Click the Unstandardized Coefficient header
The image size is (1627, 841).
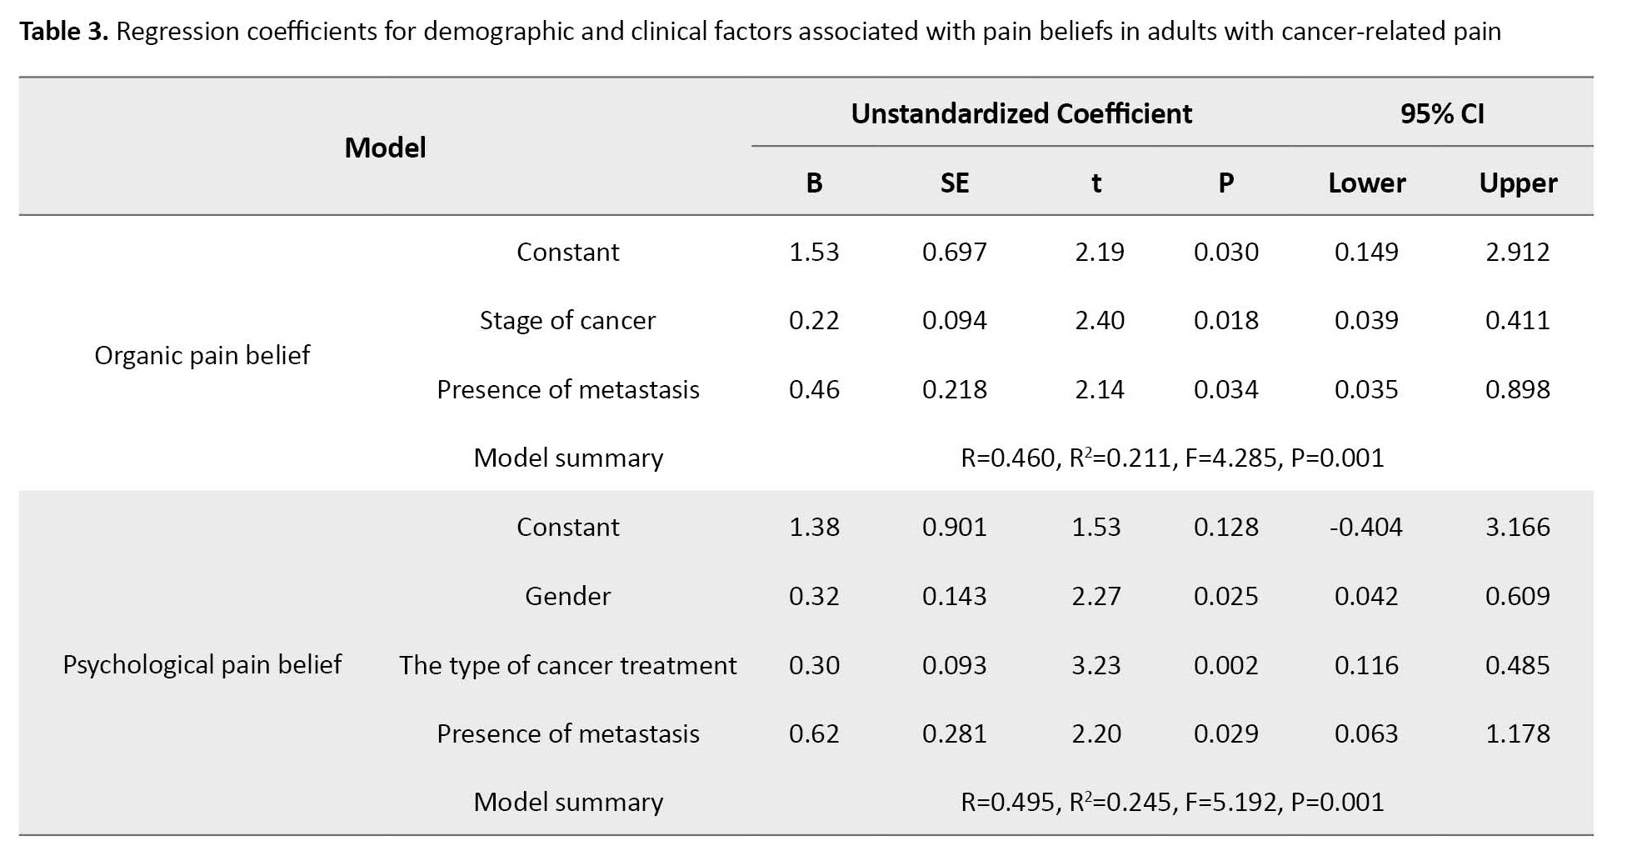1021,113
